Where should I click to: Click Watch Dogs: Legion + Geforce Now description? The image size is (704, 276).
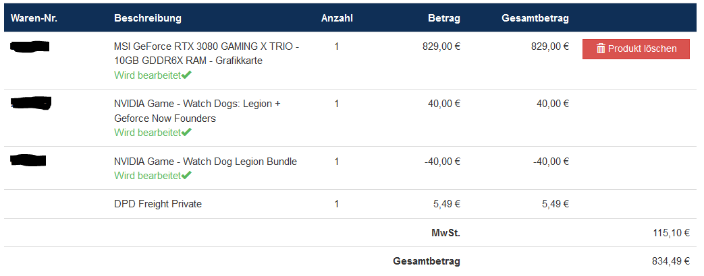click(197, 110)
